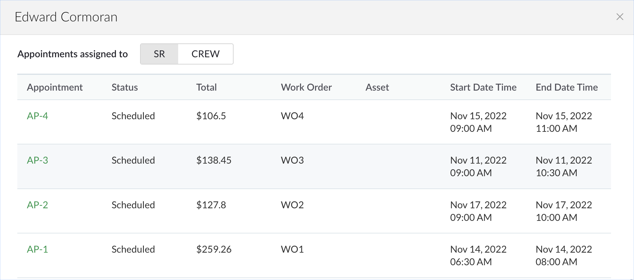Image resolution: width=634 pixels, height=280 pixels.
Task: Switch appointments view to CREW
Action: tap(205, 54)
